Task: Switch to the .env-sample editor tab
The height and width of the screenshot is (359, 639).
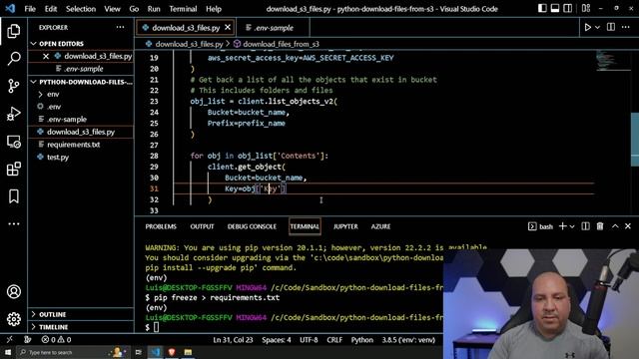Action: coord(273,28)
